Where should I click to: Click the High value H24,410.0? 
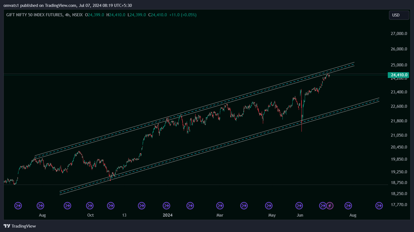coord(116,15)
